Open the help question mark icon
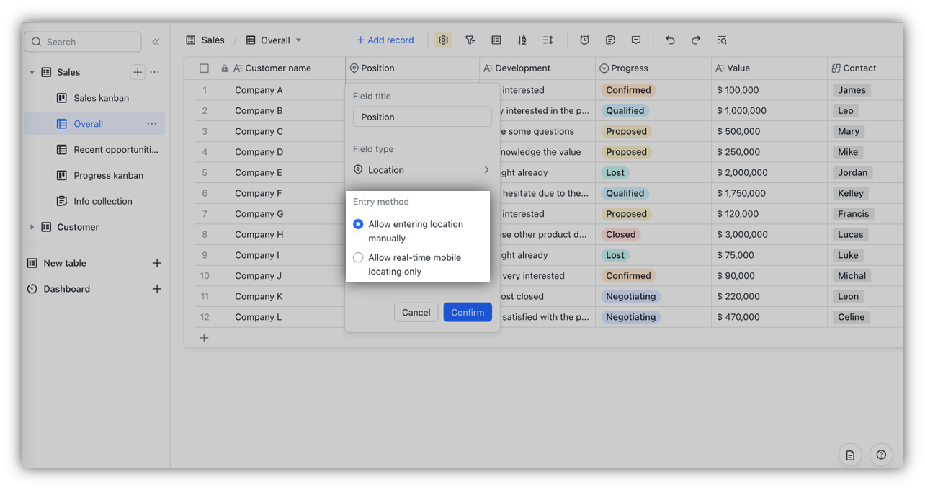This screenshot has height=490, width=925. (x=881, y=455)
